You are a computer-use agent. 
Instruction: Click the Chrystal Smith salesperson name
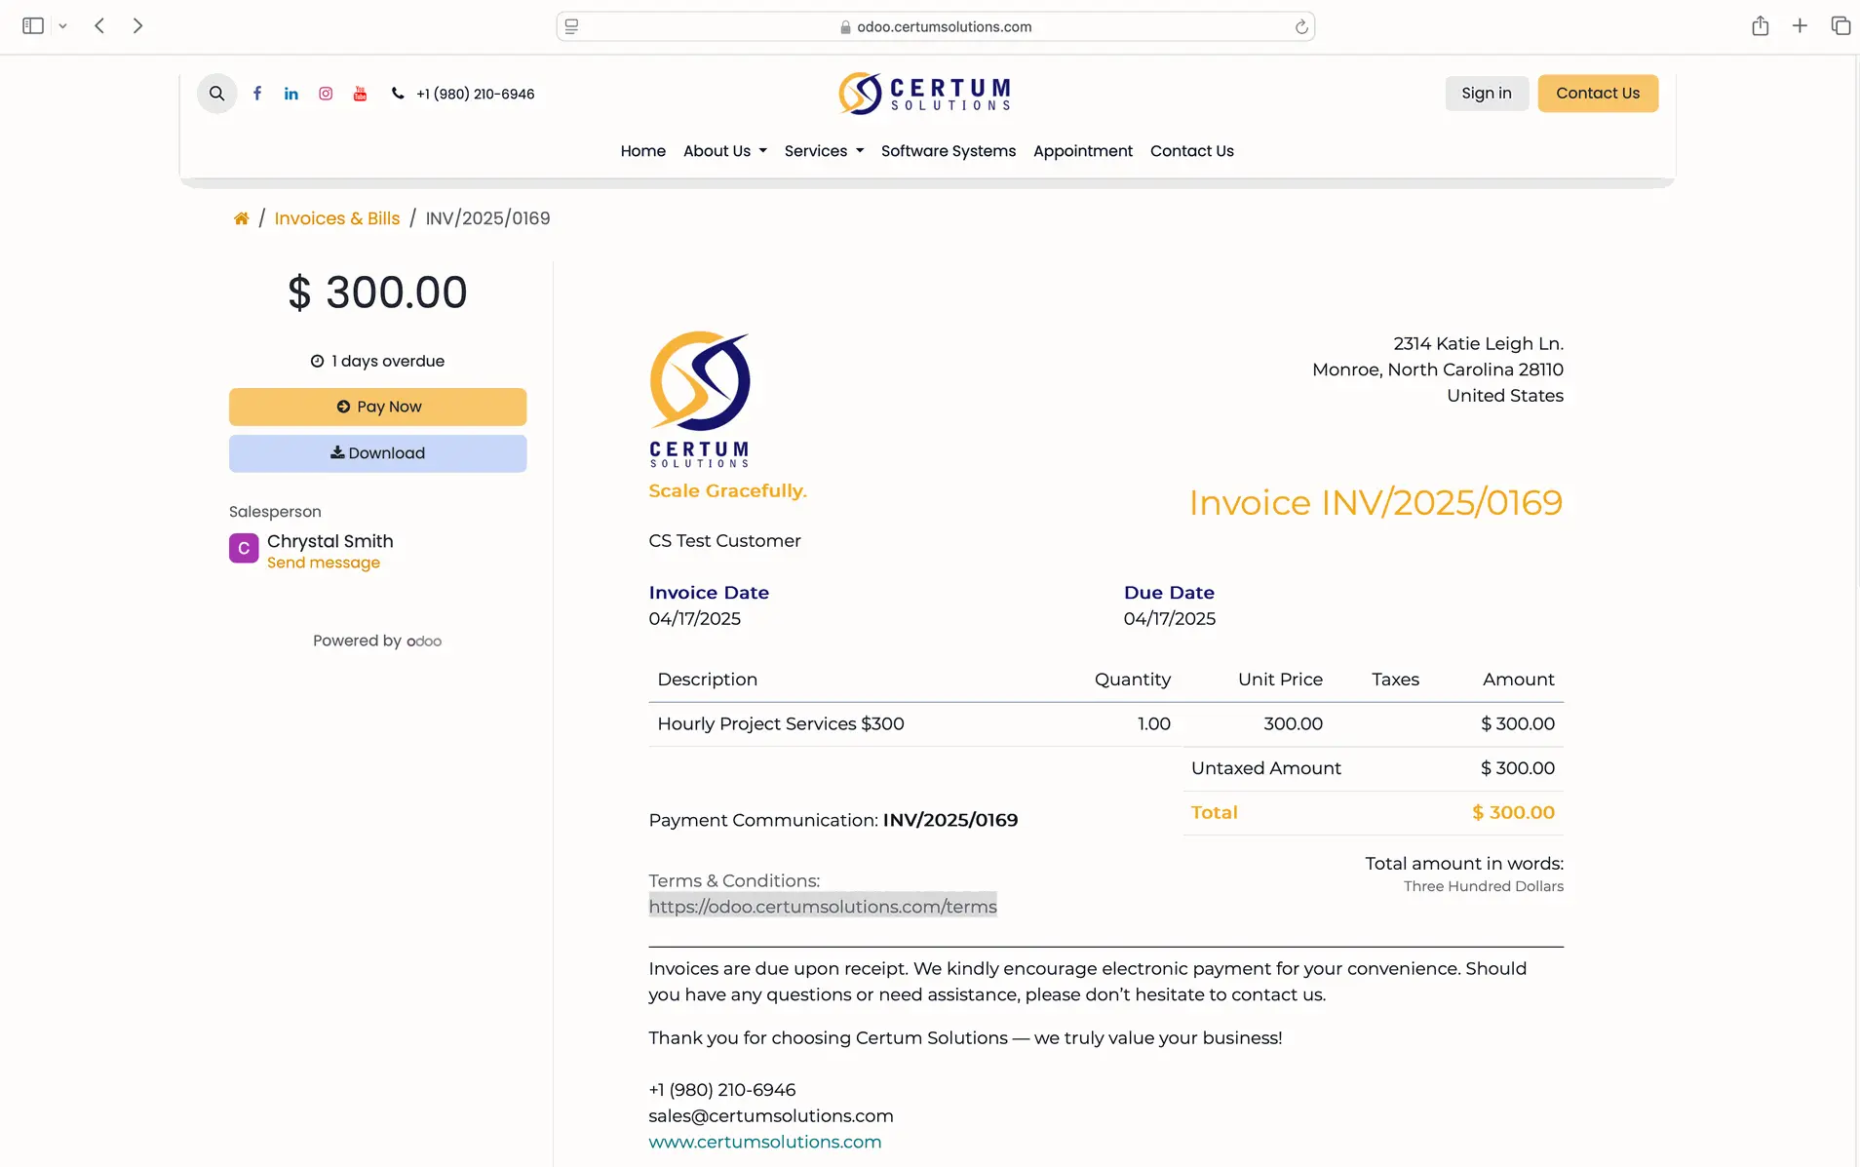(330, 541)
